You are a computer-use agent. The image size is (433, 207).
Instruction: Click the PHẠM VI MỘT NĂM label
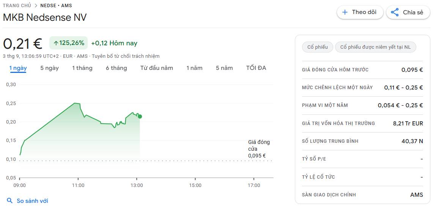point(325,105)
